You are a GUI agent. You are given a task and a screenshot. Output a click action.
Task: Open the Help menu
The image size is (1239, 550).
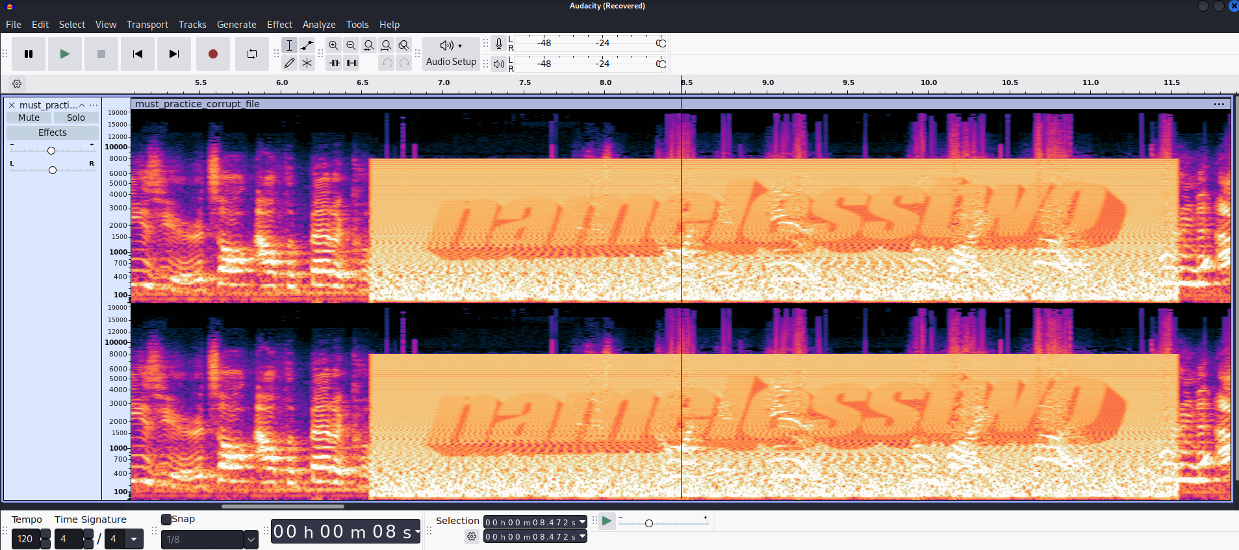[389, 25]
